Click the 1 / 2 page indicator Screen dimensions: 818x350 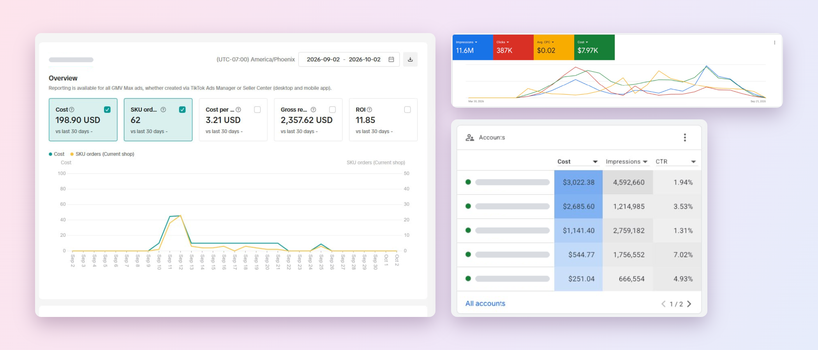[676, 304]
